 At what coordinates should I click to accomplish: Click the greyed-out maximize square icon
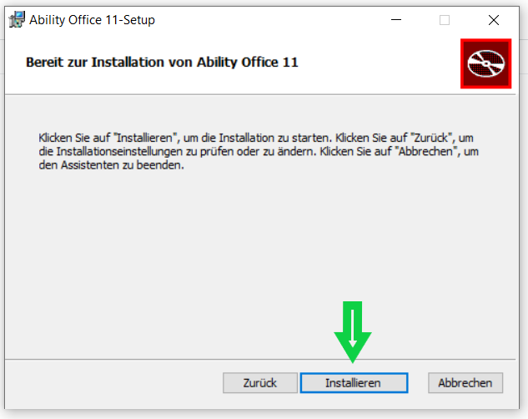click(x=445, y=20)
